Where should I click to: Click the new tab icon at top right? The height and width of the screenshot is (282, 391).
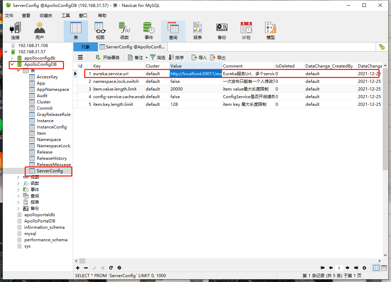coord(382,47)
